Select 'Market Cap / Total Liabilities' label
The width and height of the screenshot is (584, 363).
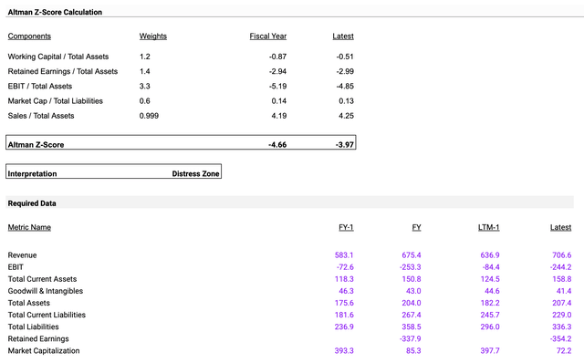55,101
